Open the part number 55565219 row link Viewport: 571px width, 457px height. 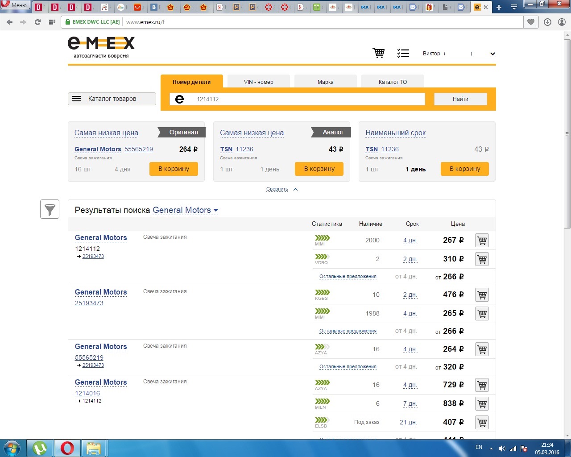tap(89, 357)
